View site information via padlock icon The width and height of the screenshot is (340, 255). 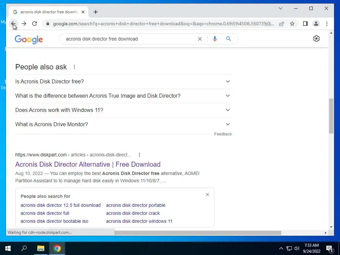tap(48, 24)
